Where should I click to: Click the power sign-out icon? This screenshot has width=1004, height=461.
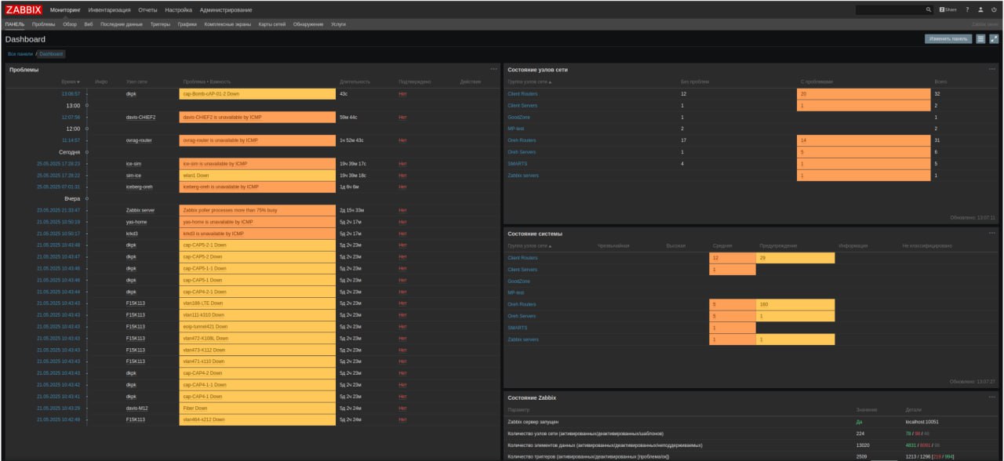click(994, 9)
